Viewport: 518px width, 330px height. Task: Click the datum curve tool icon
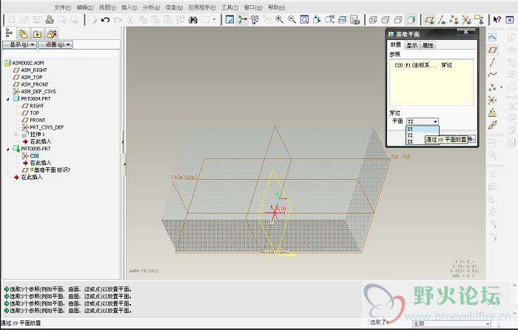point(493,75)
